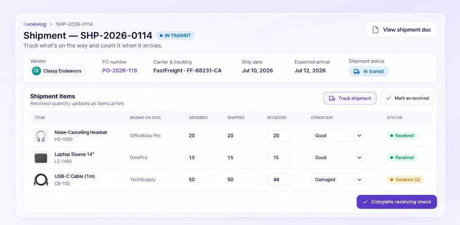The height and width of the screenshot is (225, 460).
Task: Go to Receiving breadcrumb link
Action: pos(35,24)
